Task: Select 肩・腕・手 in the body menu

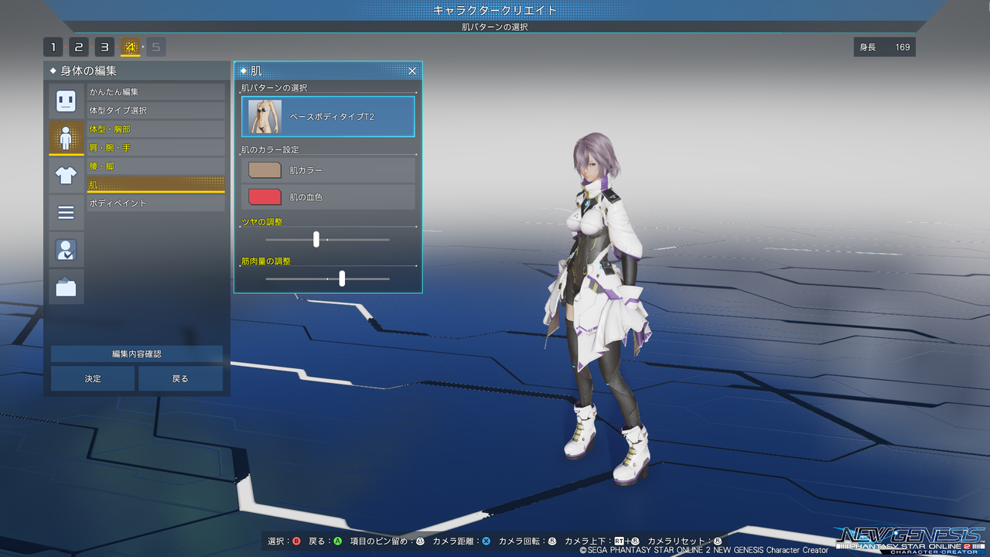Action: [155, 148]
